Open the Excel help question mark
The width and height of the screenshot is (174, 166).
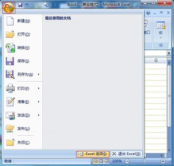tap(148, 13)
